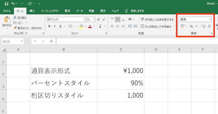Decrease indent
This screenshot has width=218, height=114.
[130, 26]
